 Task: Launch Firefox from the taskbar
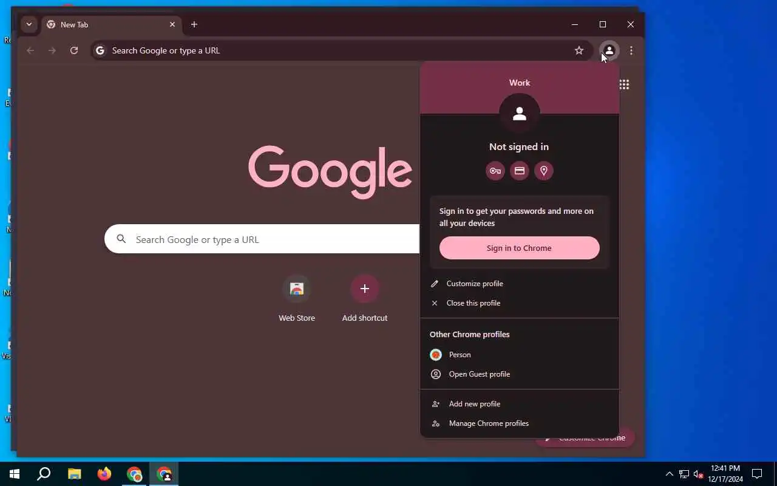coord(104,474)
